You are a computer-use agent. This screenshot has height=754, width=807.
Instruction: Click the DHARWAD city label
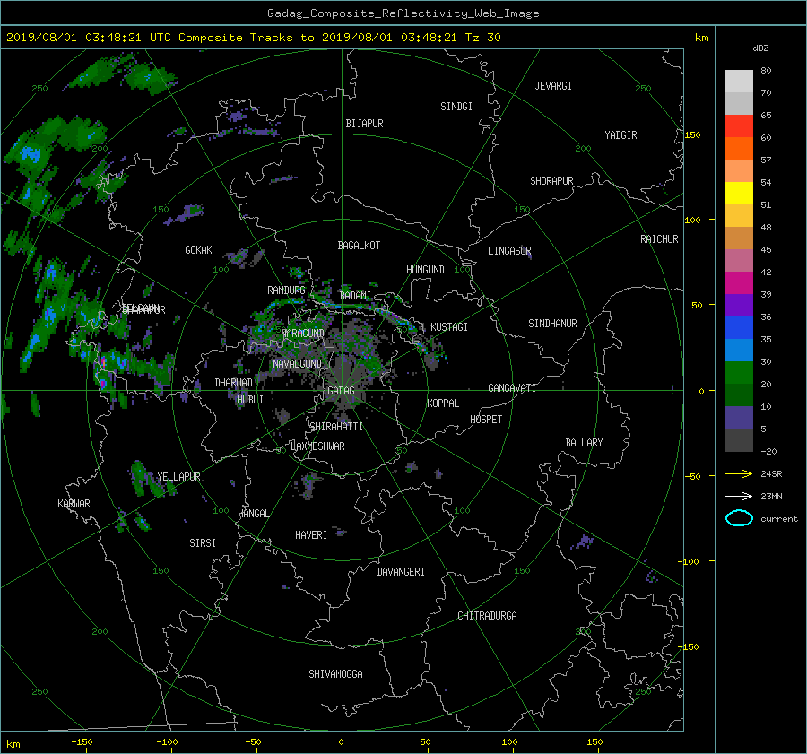[x=234, y=383]
